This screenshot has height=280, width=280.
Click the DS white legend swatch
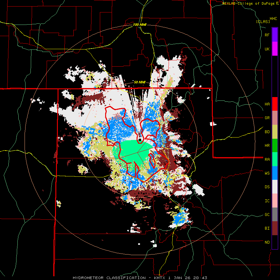click(275, 187)
